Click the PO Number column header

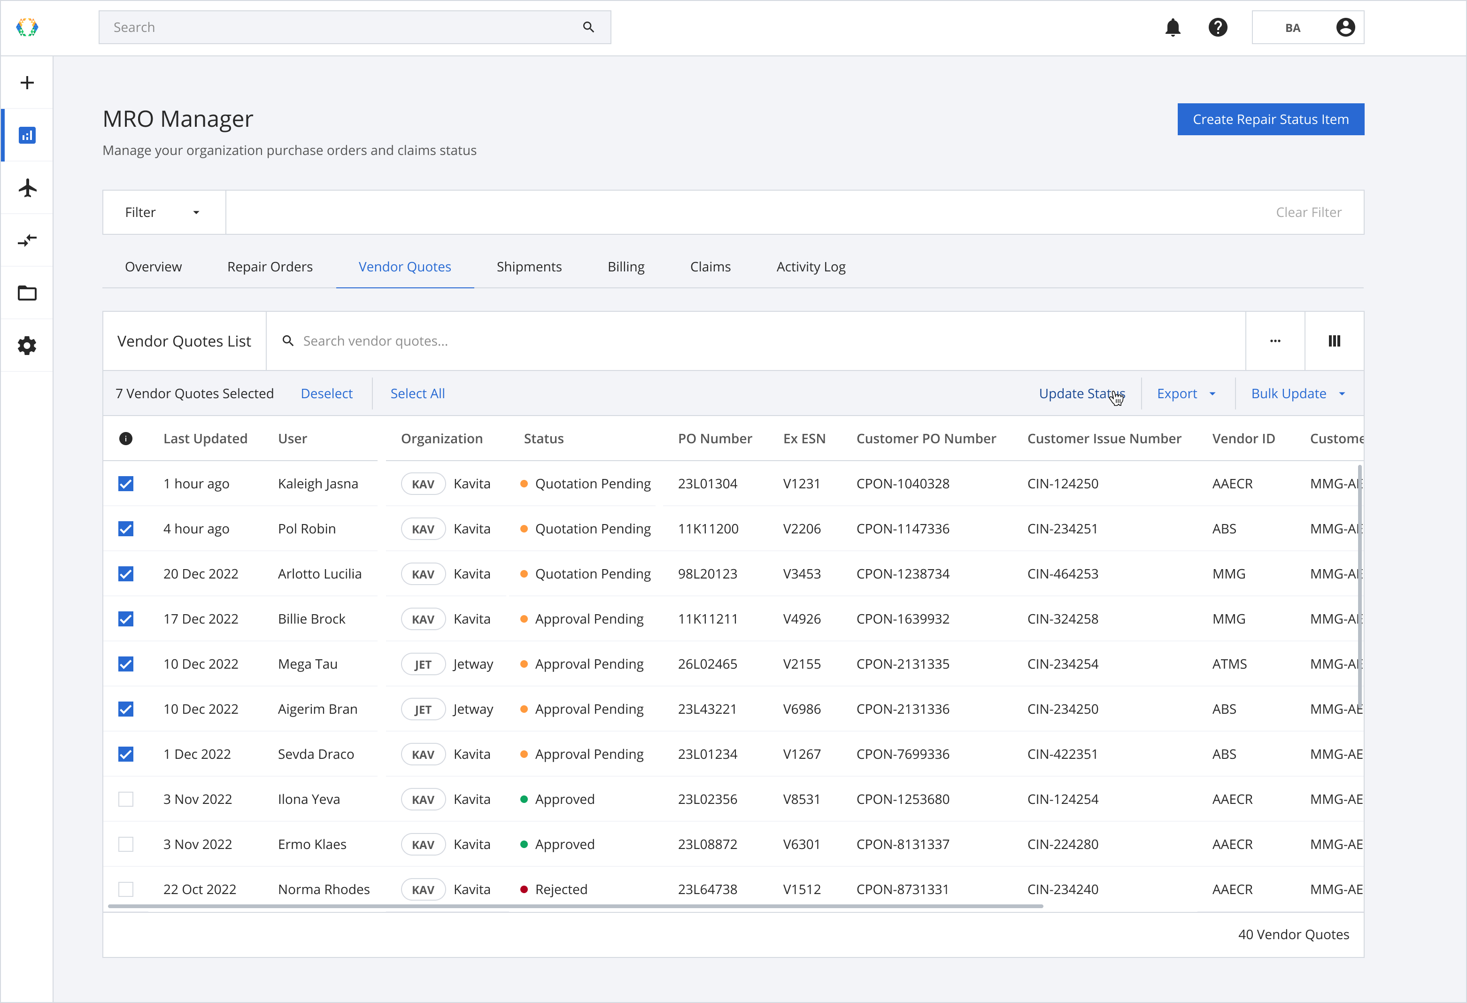point(715,439)
